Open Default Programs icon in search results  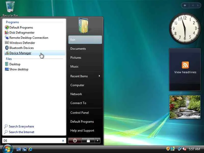7,28
